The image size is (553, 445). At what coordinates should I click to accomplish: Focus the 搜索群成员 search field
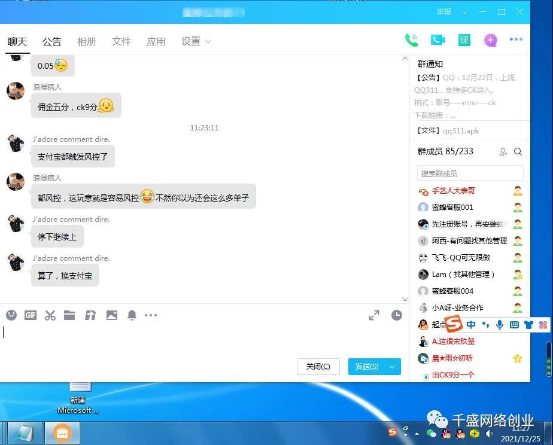(470, 173)
